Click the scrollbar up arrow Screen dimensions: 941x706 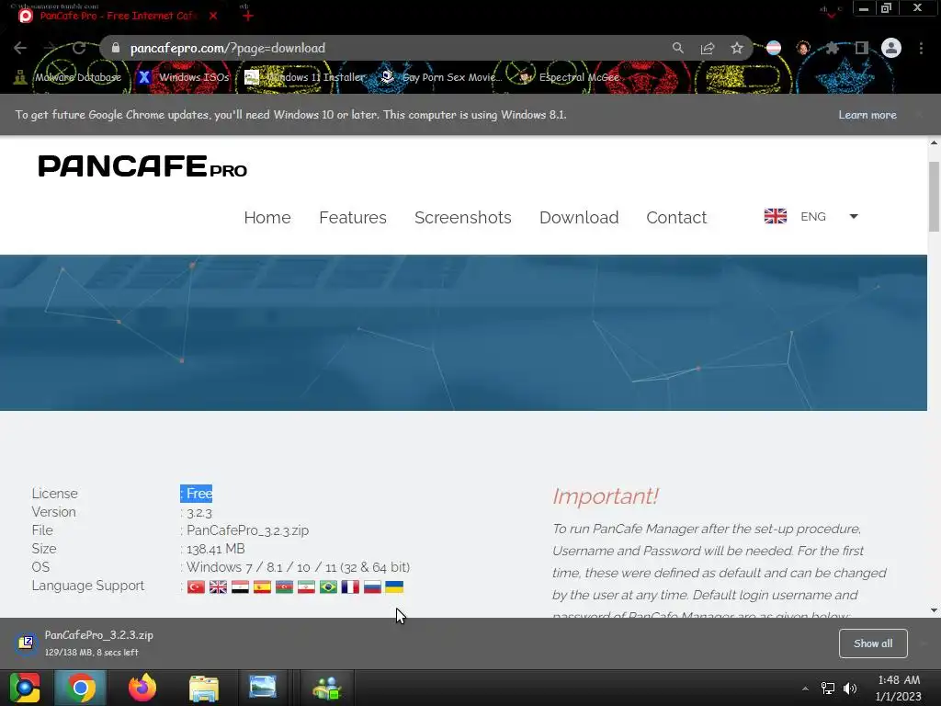pyautogui.click(x=934, y=142)
